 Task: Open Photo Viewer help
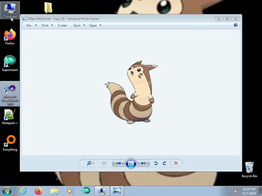(236, 25)
